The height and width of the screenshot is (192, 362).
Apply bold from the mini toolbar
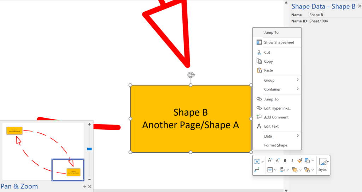(285, 161)
